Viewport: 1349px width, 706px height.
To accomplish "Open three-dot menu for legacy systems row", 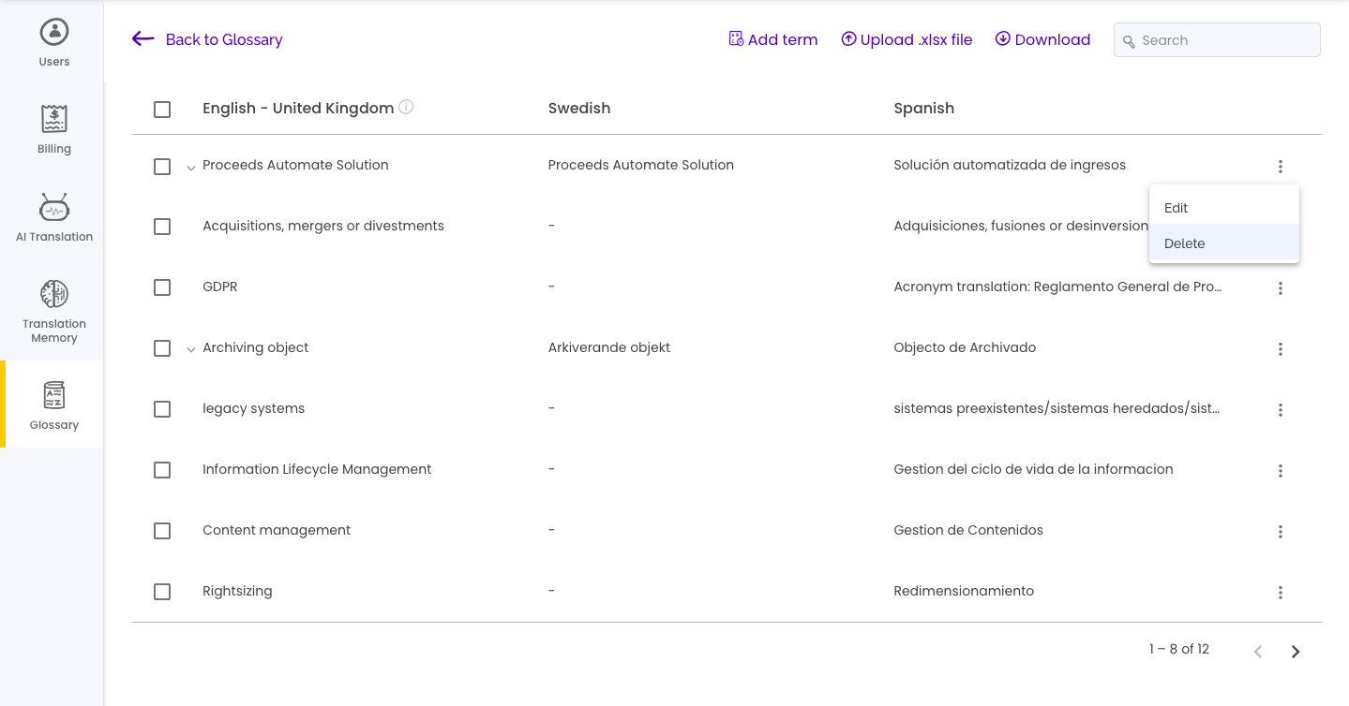I will point(1280,410).
